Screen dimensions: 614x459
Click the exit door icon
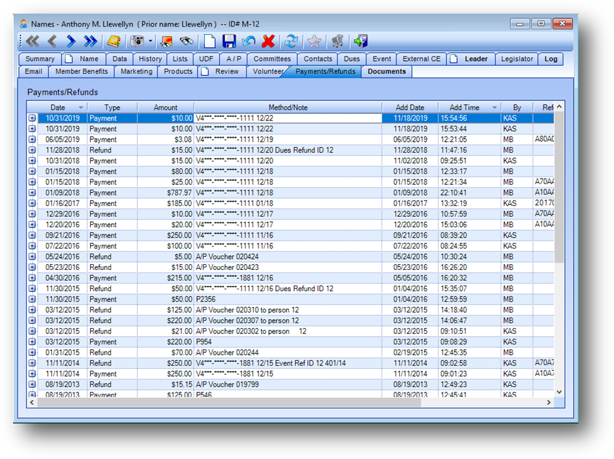coord(361,41)
